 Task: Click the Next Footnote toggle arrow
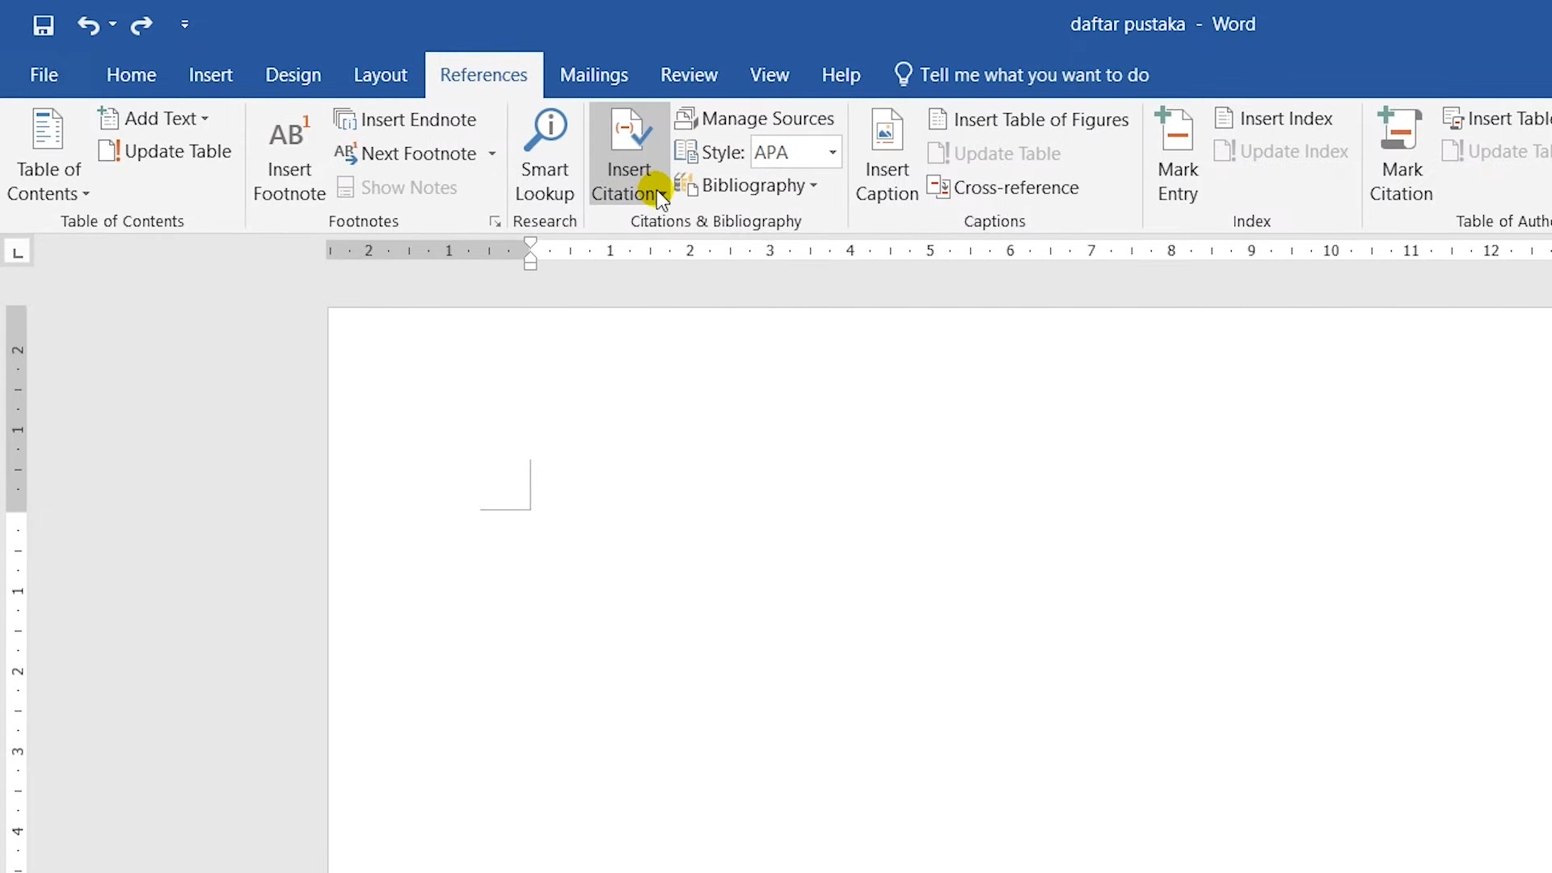[x=491, y=153]
